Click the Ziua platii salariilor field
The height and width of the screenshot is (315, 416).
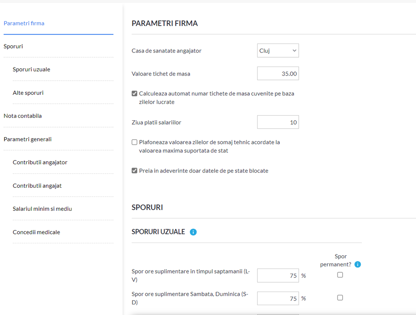(278, 122)
